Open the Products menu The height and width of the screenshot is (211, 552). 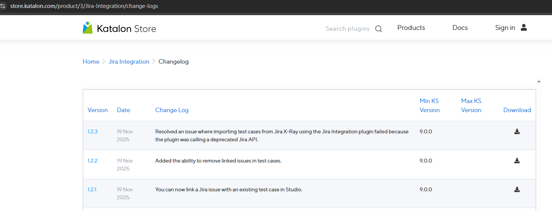[x=411, y=28]
